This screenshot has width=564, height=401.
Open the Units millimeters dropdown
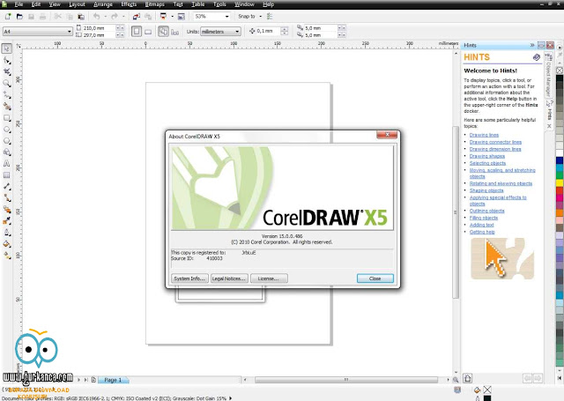[x=237, y=32]
